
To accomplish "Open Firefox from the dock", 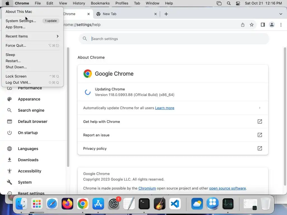I will pyautogui.click(x=67, y=204).
